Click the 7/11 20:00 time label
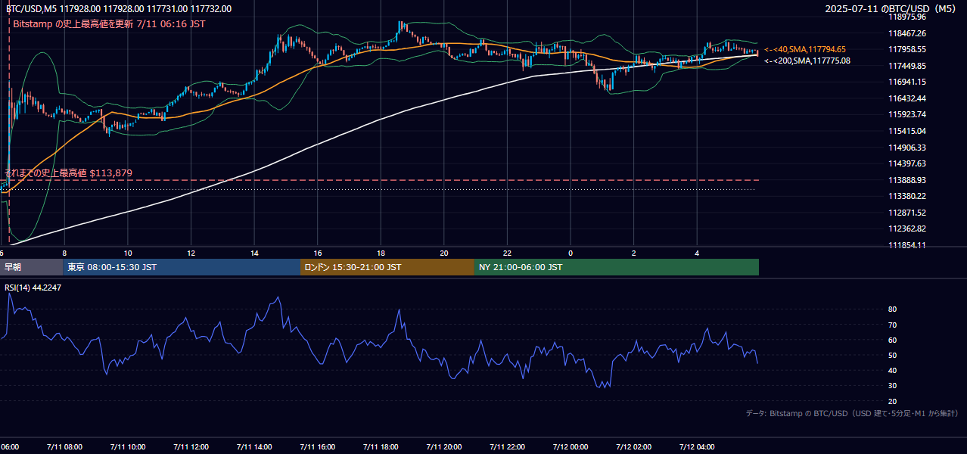The image size is (967, 454). click(x=443, y=447)
